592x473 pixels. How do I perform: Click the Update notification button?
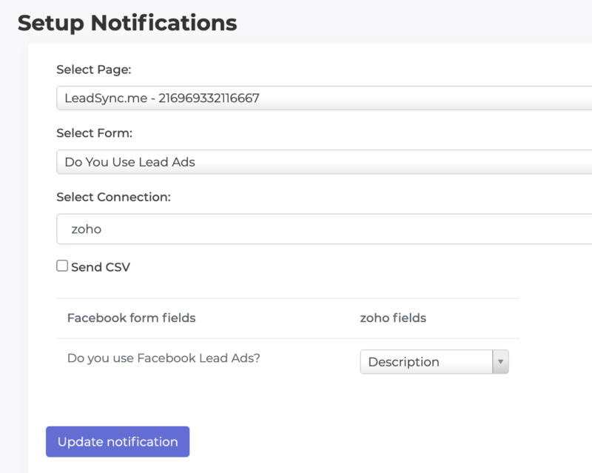tap(118, 442)
